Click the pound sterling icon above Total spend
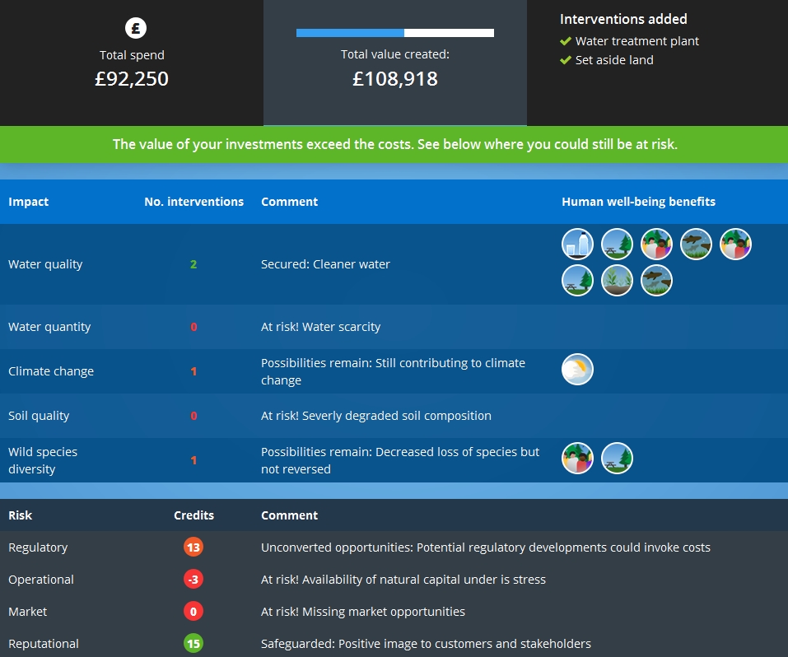This screenshot has height=657, width=788. pyautogui.click(x=136, y=28)
